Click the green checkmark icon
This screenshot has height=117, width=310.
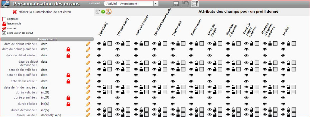(103, 11)
